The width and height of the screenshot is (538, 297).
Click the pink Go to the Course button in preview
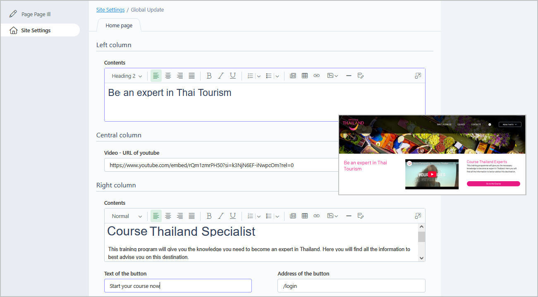pos(493,183)
